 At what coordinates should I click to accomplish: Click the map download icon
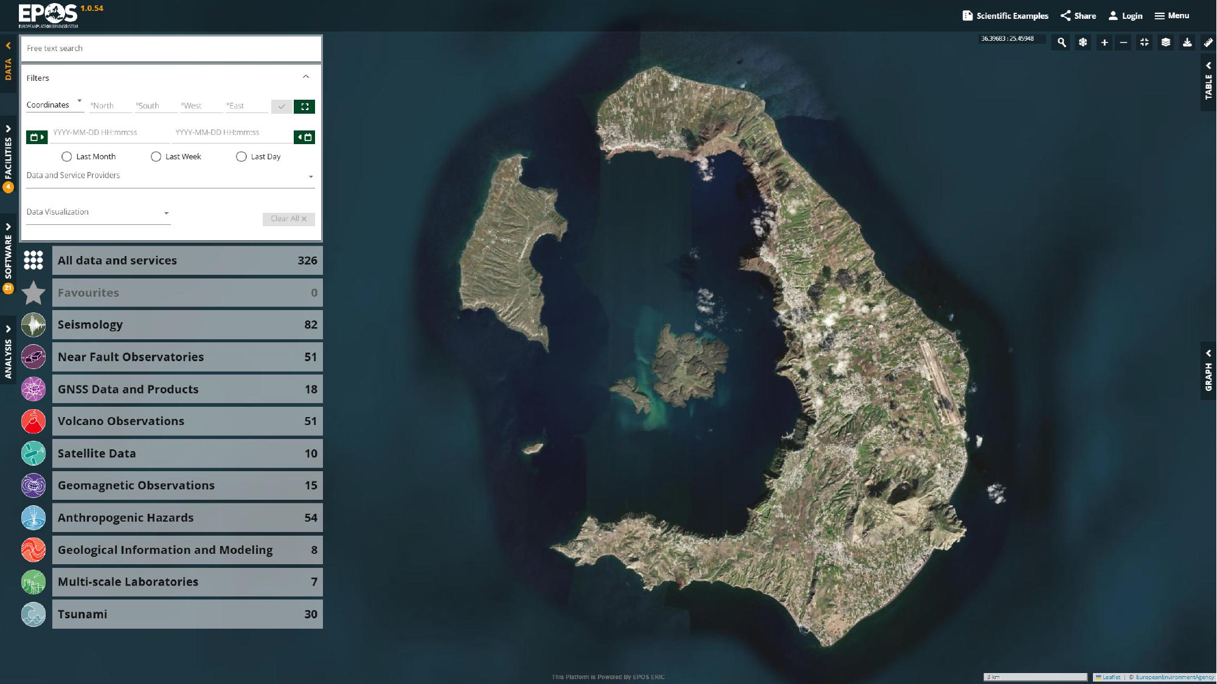tap(1187, 43)
